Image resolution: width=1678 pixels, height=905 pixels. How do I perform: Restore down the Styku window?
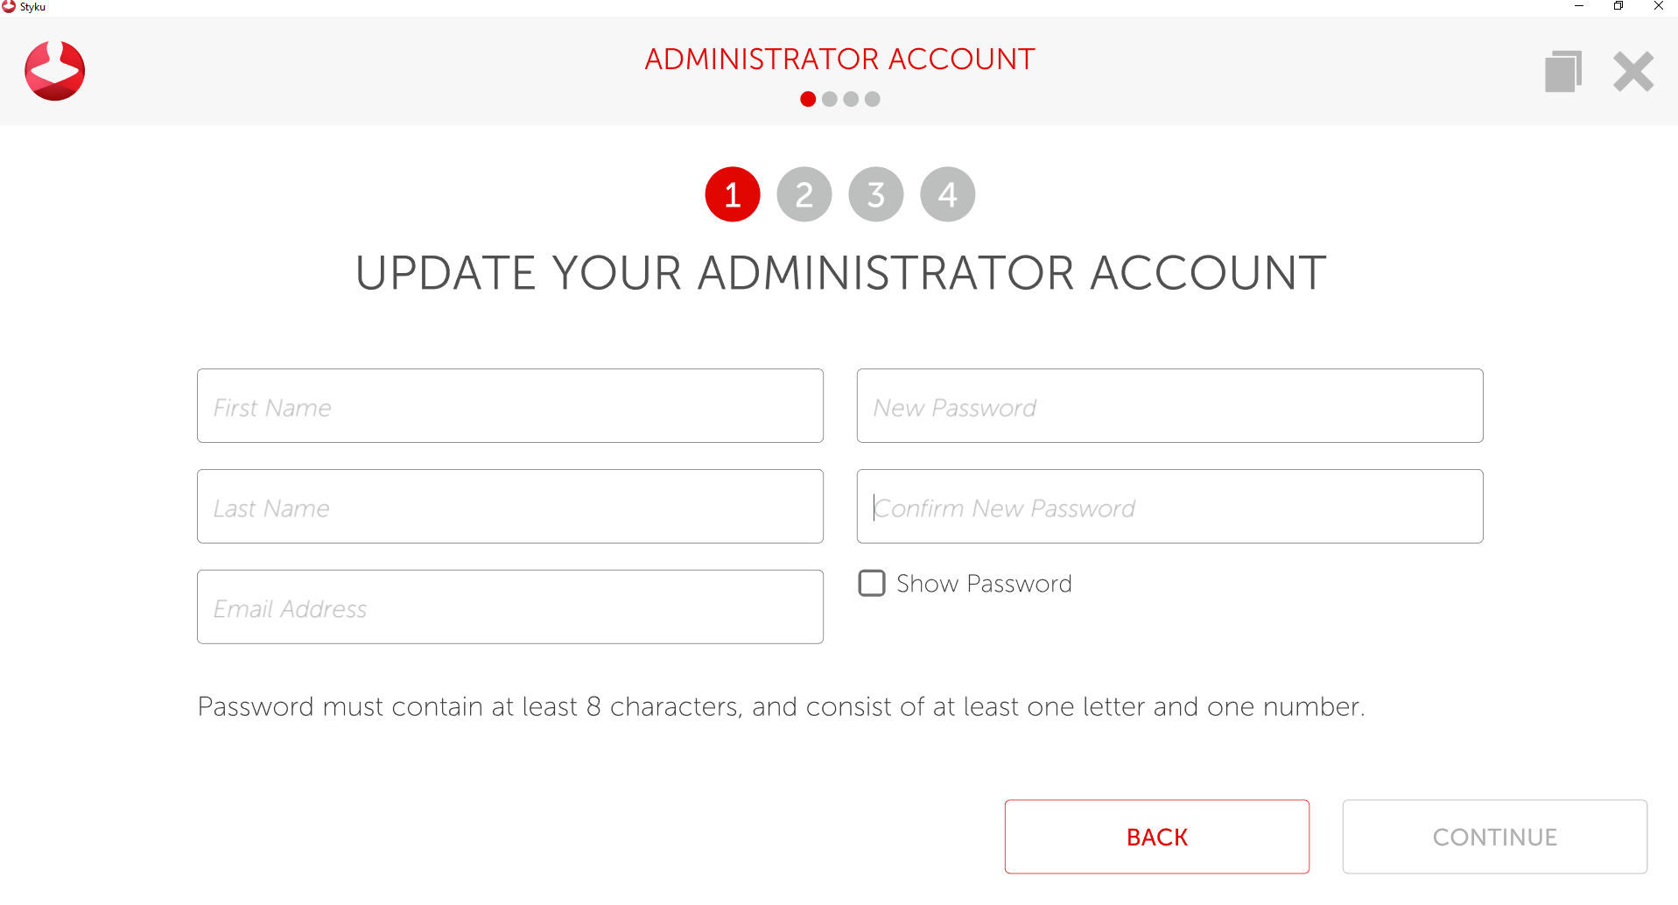point(1618,6)
